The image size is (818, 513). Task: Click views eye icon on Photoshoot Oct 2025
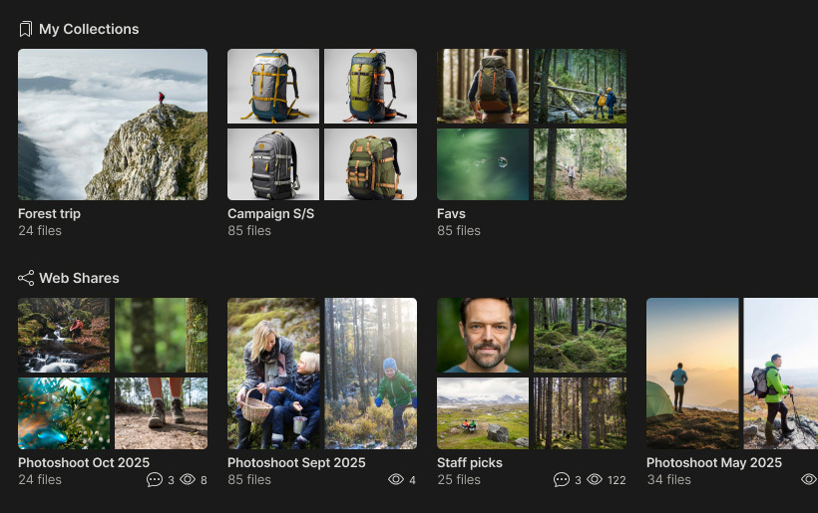tap(187, 480)
